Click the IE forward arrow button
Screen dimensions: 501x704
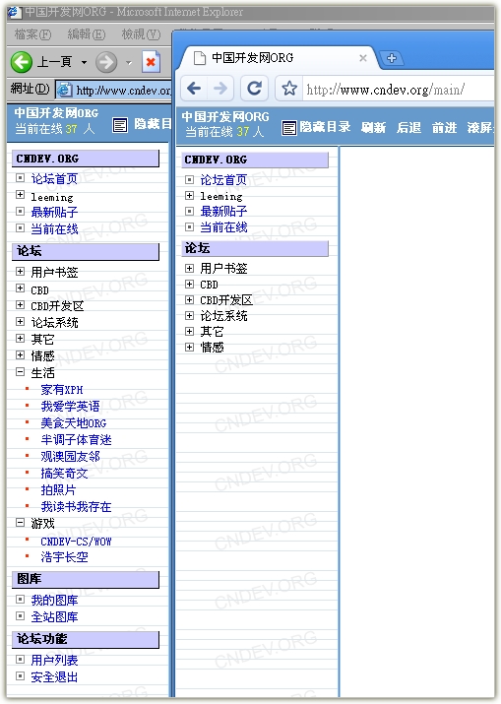point(106,62)
